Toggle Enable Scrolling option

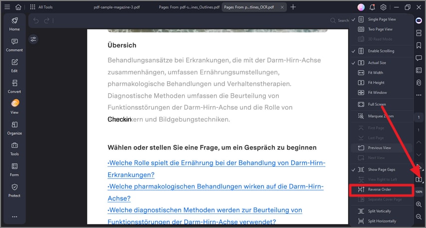(382, 51)
